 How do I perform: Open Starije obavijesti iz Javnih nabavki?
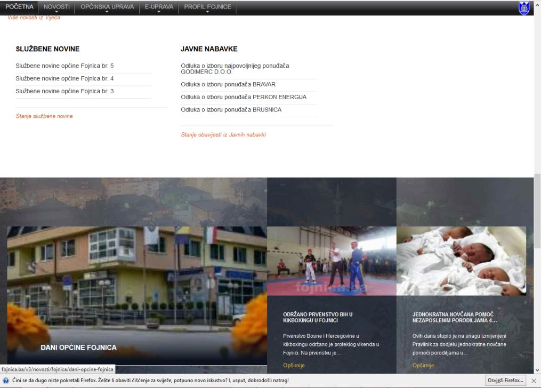pos(223,135)
